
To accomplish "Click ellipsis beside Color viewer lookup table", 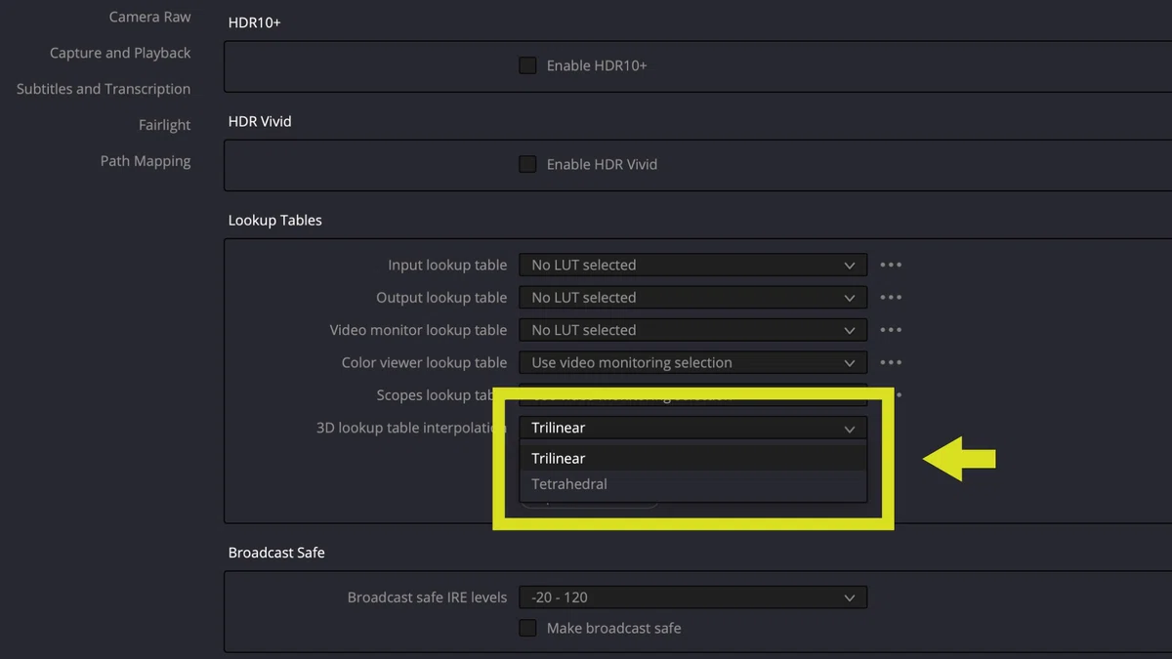I will pos(890,362).
